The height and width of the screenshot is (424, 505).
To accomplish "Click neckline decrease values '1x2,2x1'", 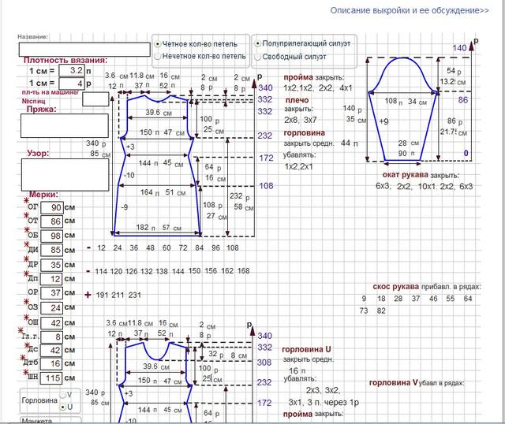I will 298,166.
